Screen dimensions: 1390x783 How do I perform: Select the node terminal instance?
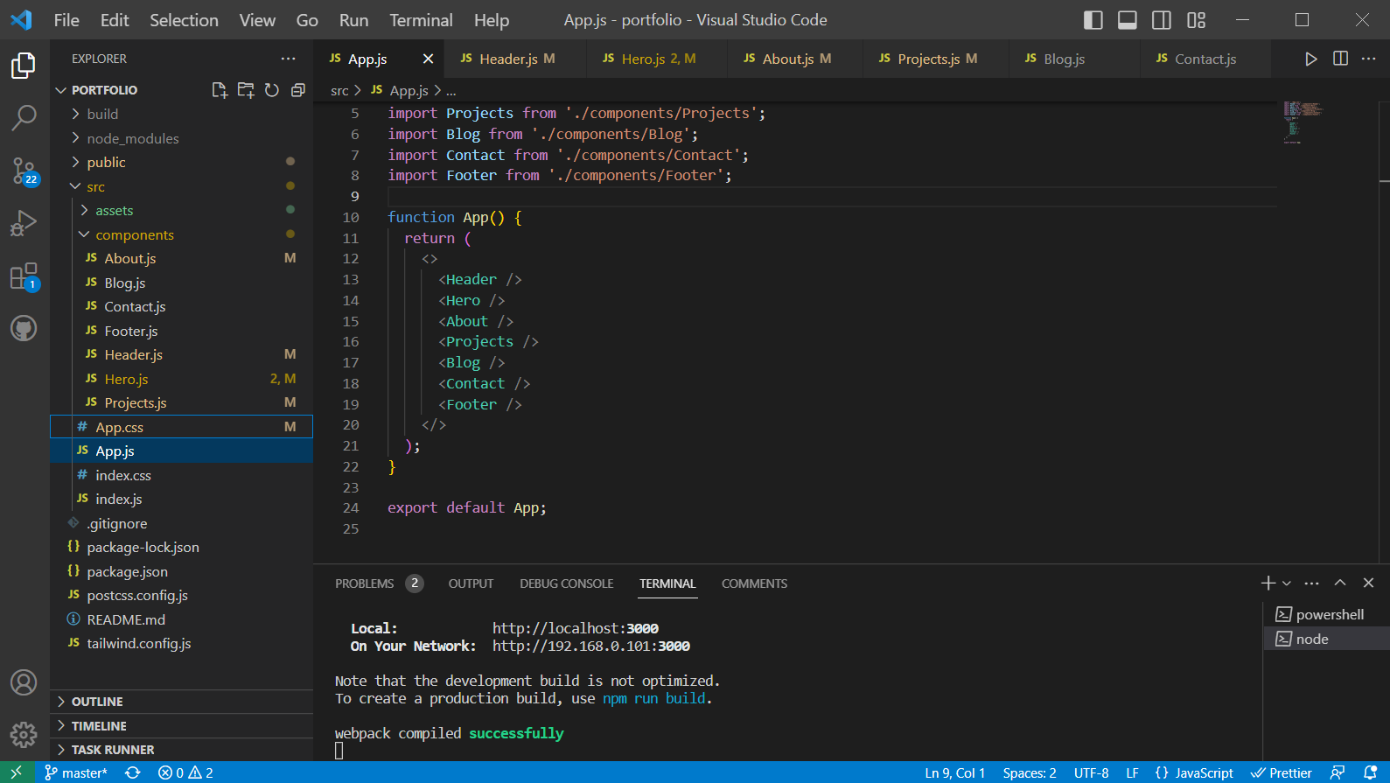[x=1326, y=639]
